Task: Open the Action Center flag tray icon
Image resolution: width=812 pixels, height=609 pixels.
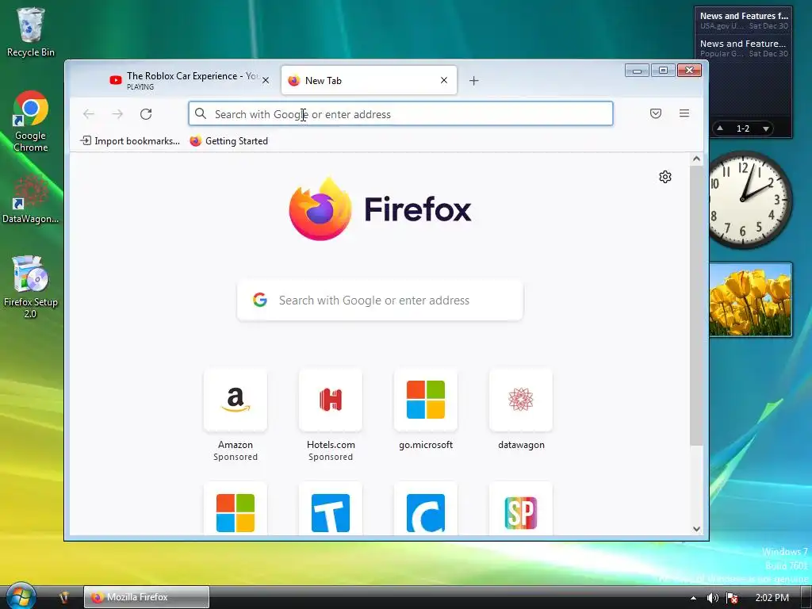Action: click(732, 598)
